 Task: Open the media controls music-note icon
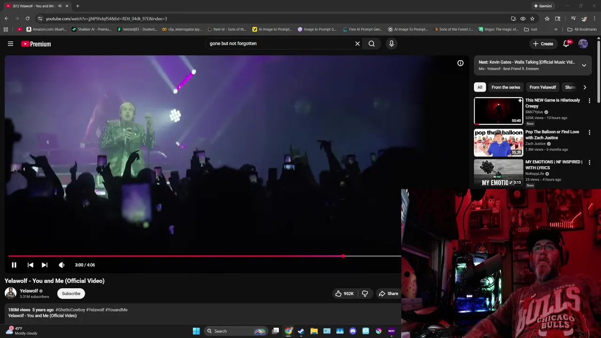[x=573, y=18]
